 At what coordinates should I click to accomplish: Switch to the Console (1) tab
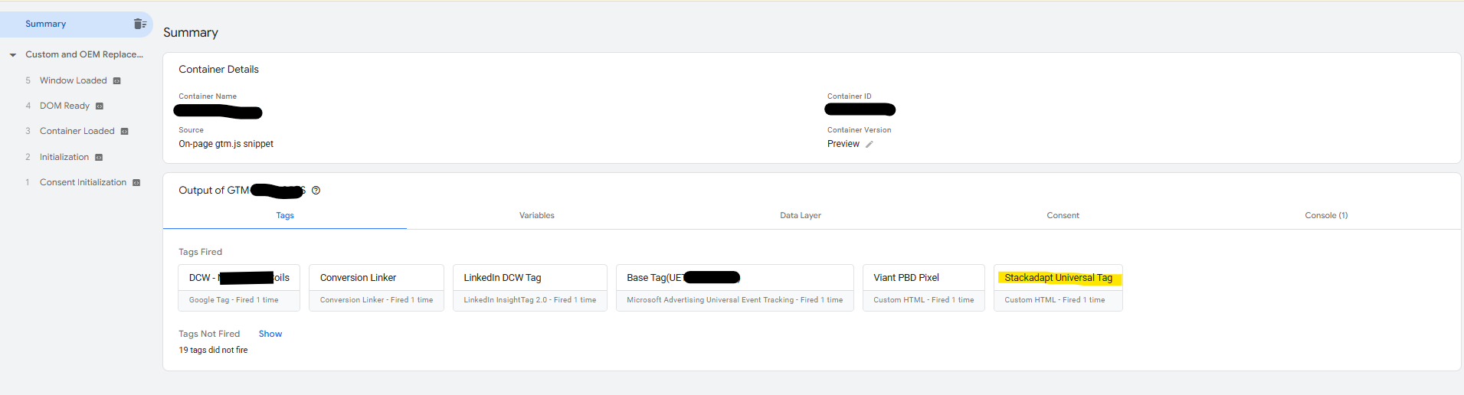pyautogui.click(x=1326, y=215)
